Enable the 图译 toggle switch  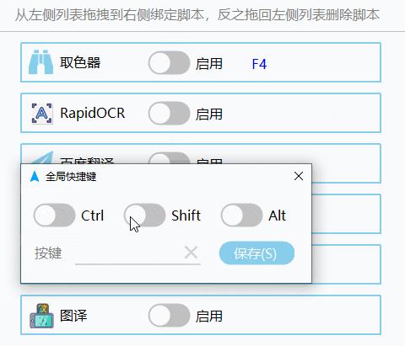tap(170, 315)
